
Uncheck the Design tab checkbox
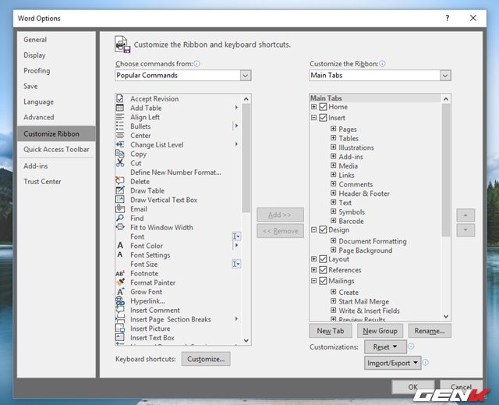pos(323,229)
